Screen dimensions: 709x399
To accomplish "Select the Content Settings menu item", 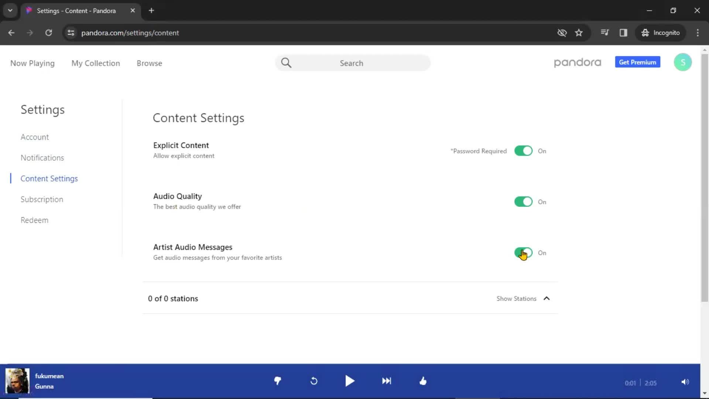I will pos(49,178).
